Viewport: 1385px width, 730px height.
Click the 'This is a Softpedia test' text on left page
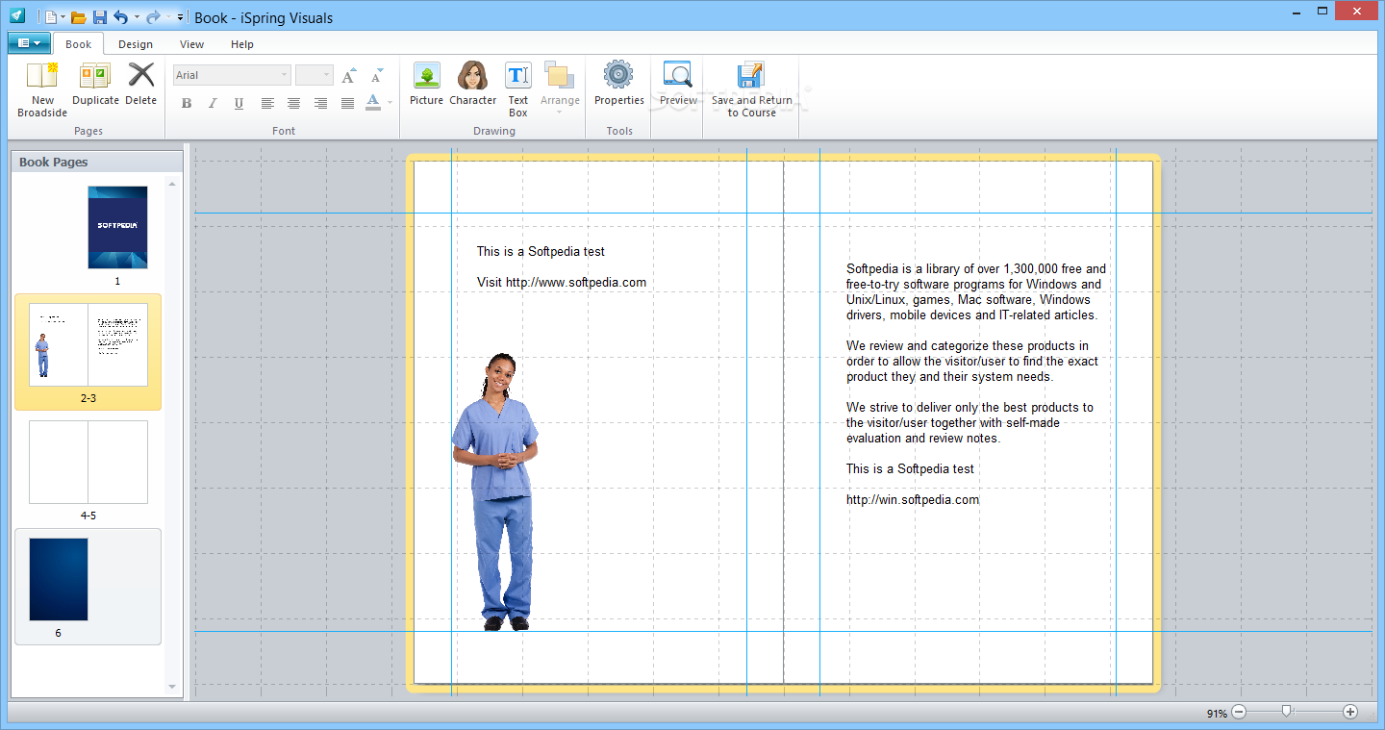pos(541,251)
